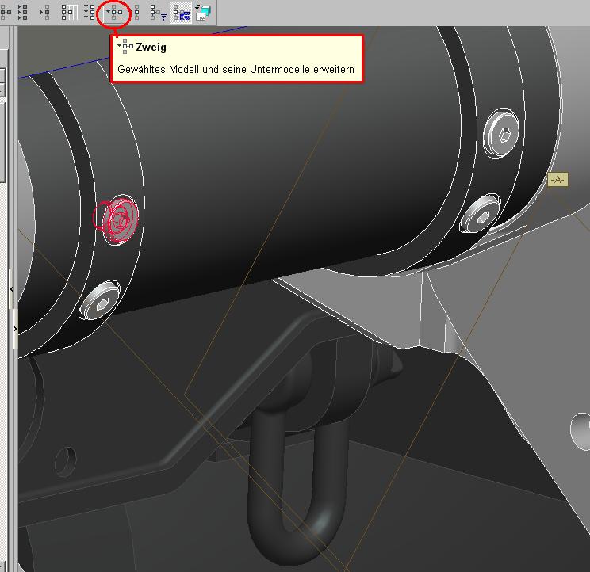Click the cube with black arrow icon
Screen dimensions: 590x572
(x=203, y=13)
